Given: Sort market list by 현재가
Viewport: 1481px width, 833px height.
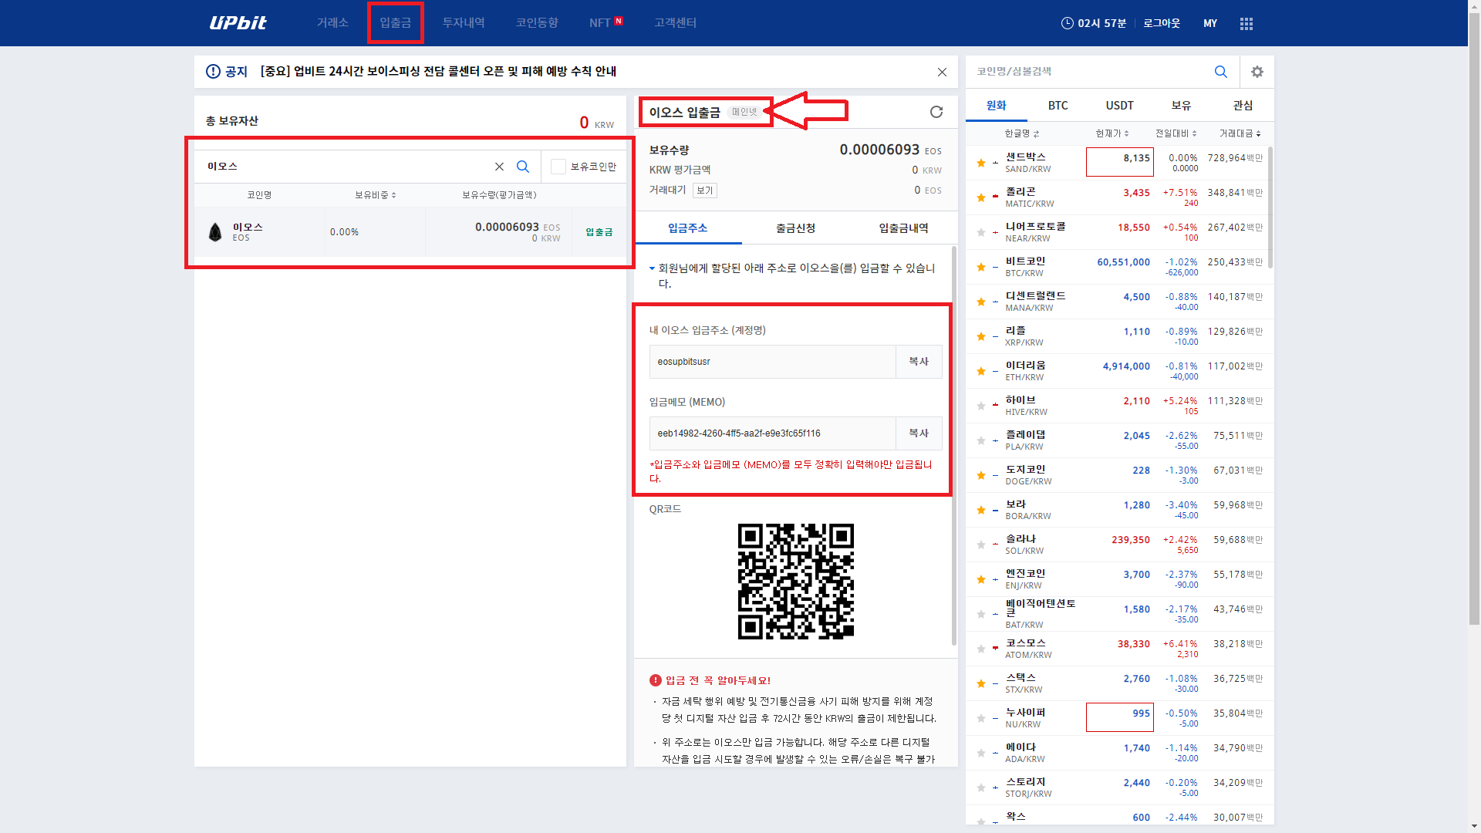Looking at the screenshot, I should [x=1112, y=133].
